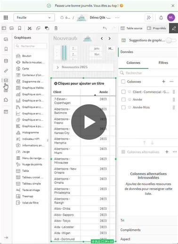Copy the selected object
The image size is (178, 244).
point(38,28)
